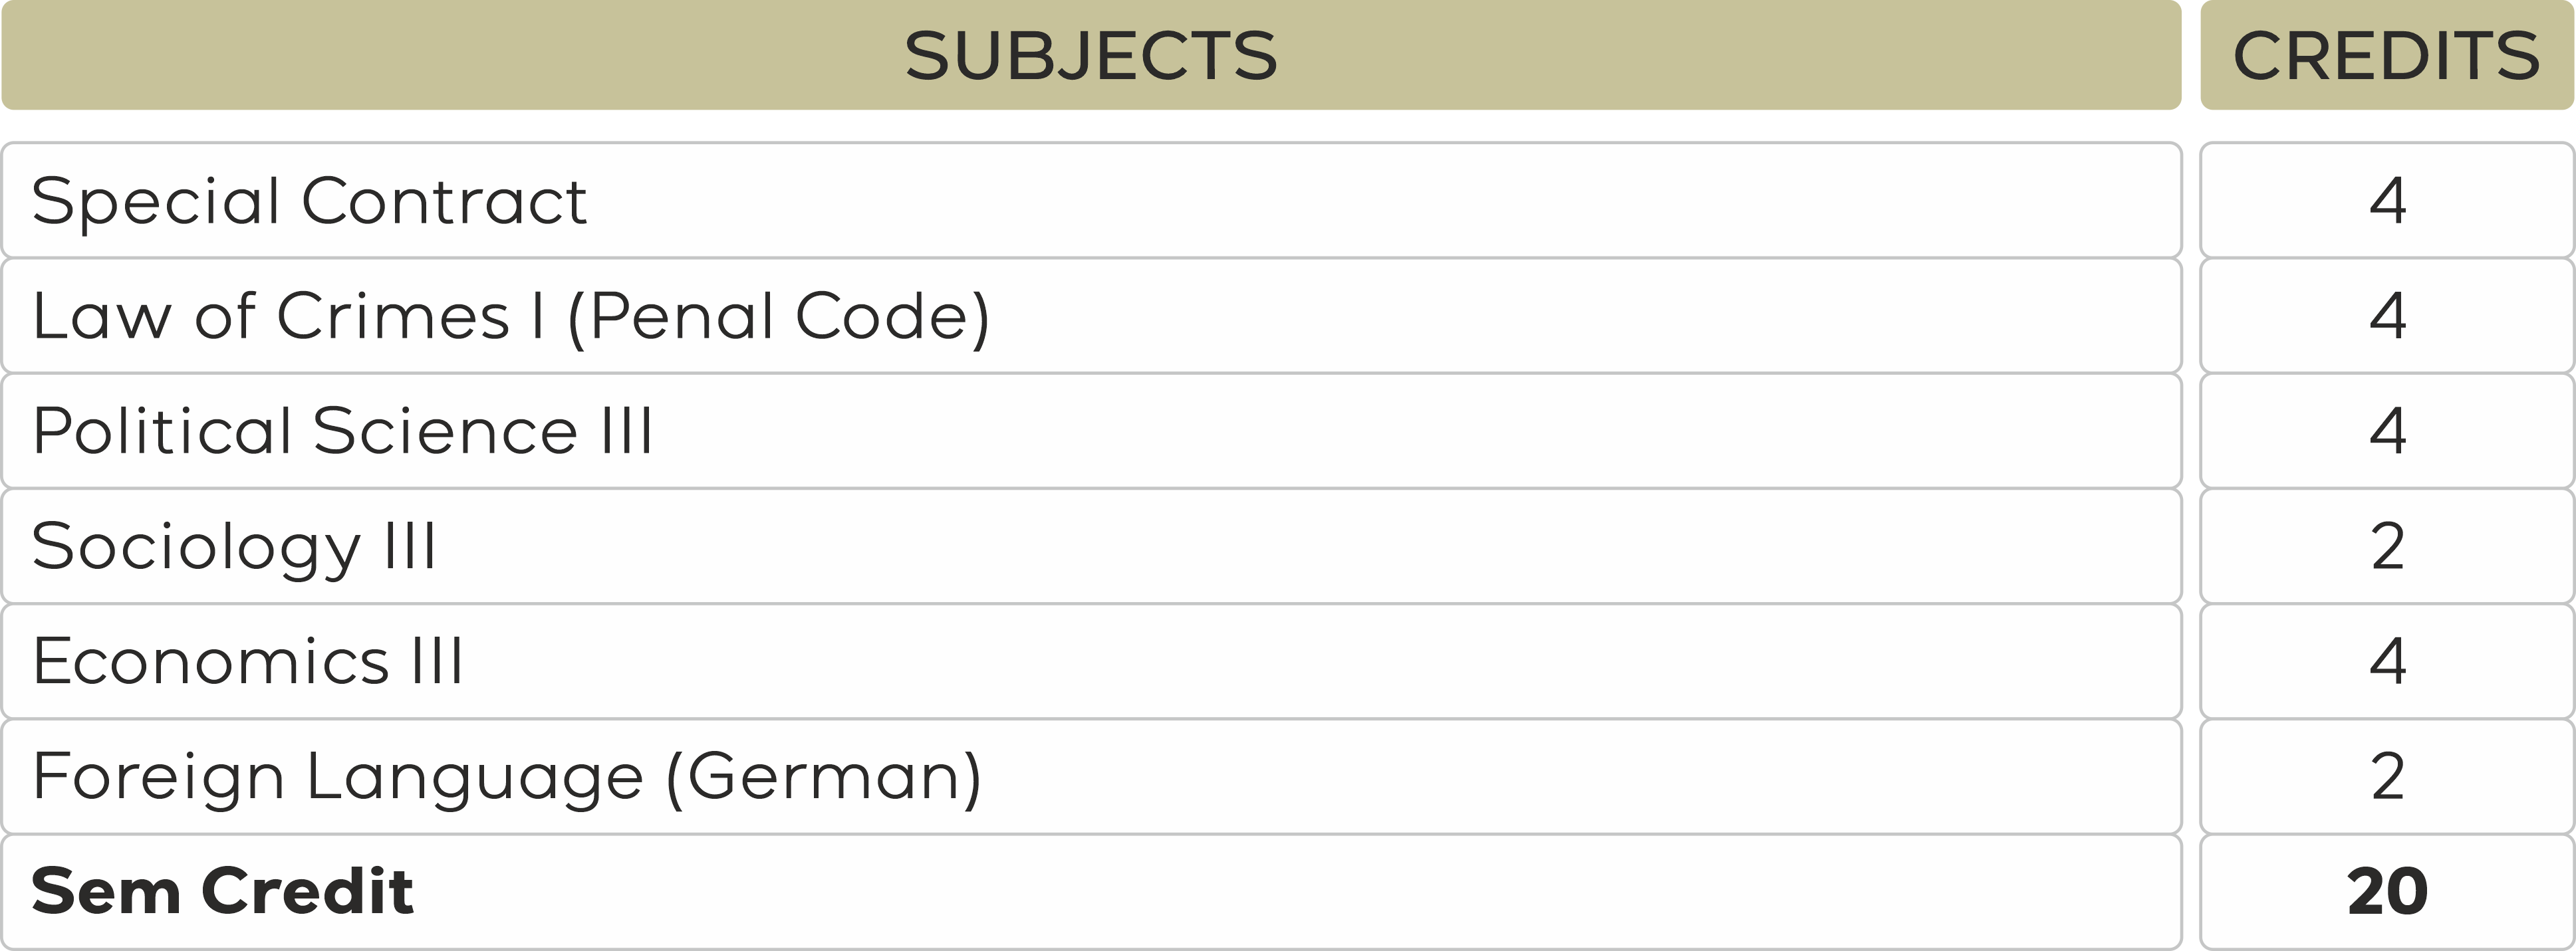
Task: Click the Sem Credit total of 20
Action: pos(2387,891)
